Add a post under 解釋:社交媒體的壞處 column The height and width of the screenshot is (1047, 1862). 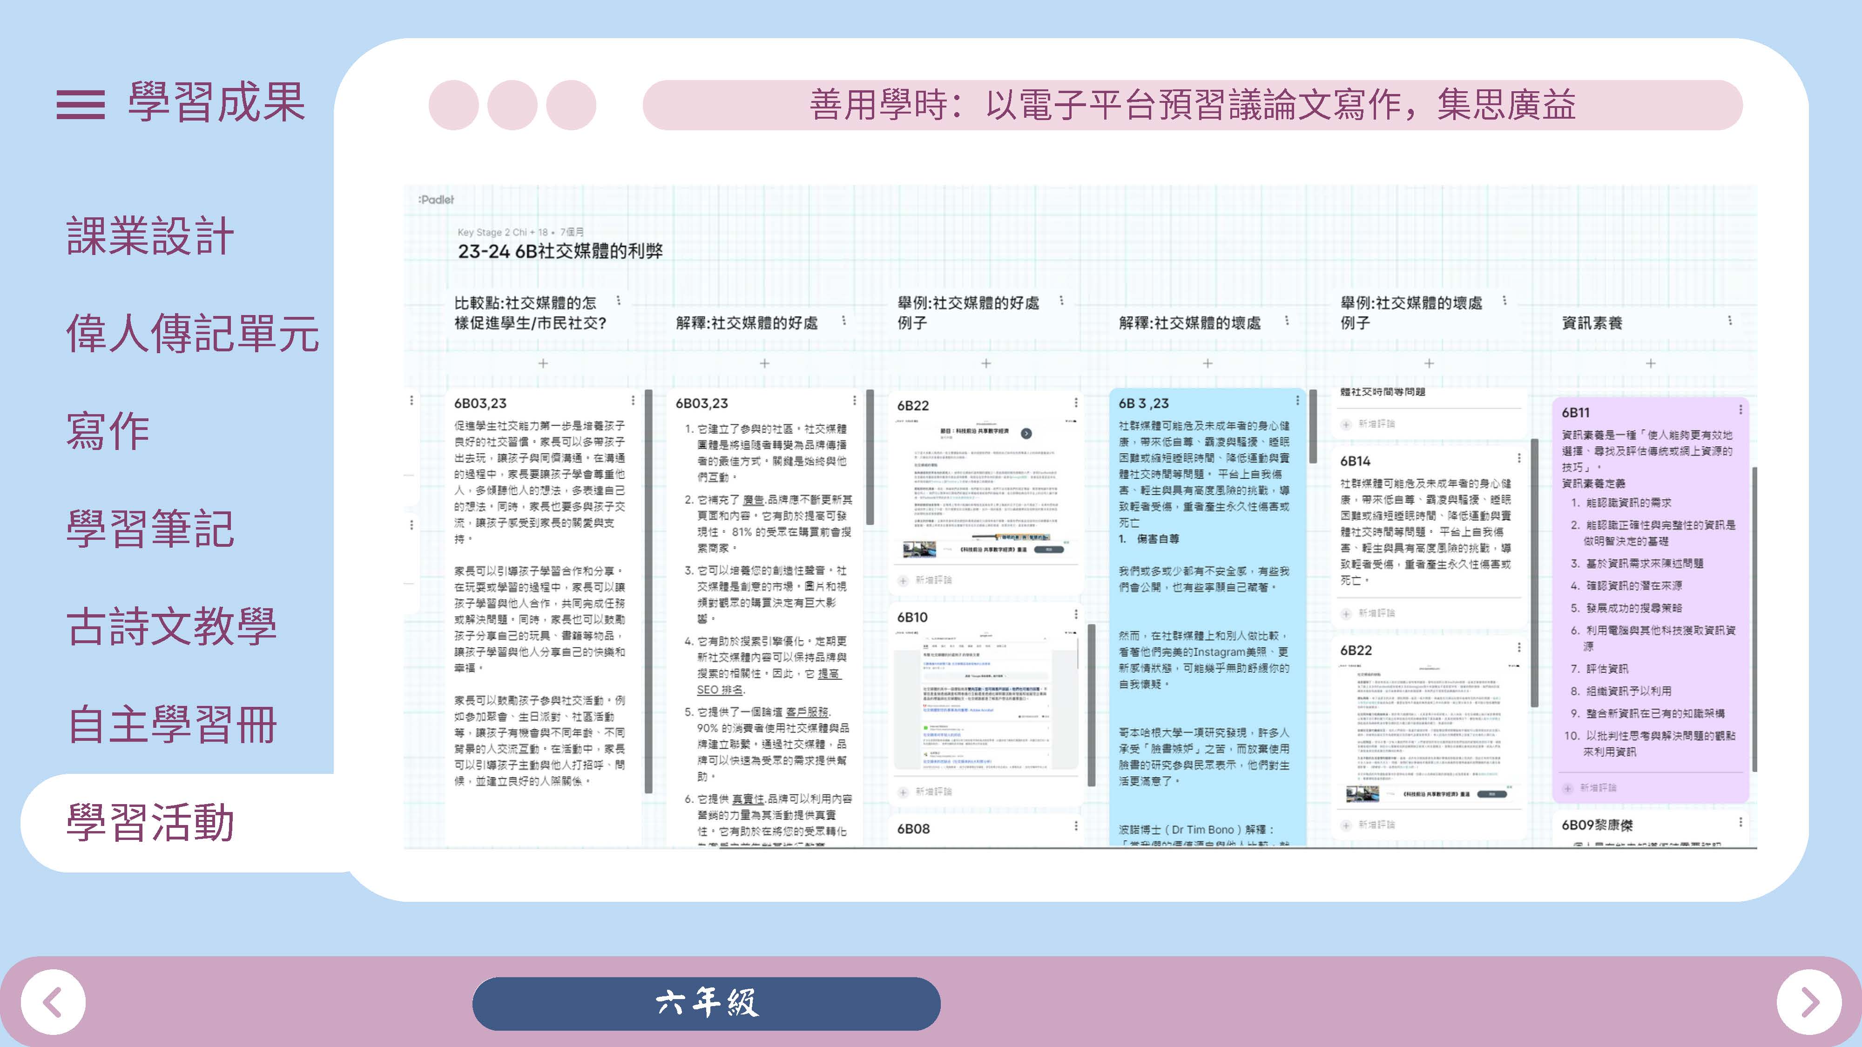click(x=1207, y=363)
